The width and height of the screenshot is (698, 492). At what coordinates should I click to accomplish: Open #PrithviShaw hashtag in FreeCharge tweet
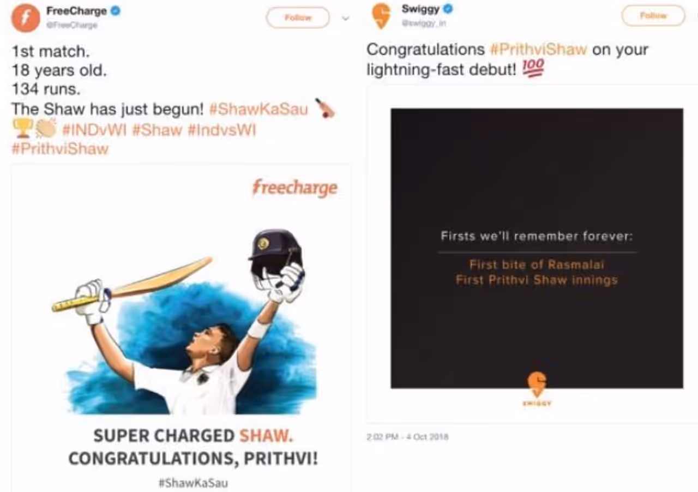60,149
